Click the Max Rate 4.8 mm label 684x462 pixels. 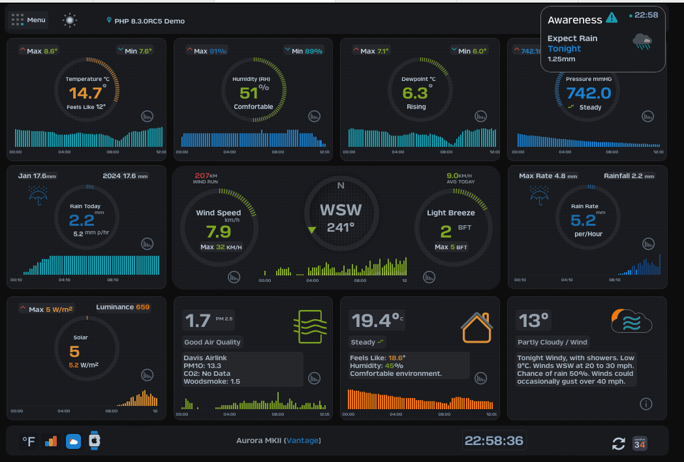548,176
